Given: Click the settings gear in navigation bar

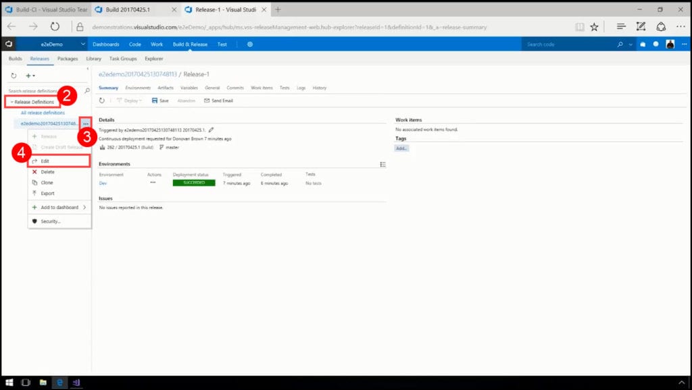Looking at the screenshot, I should tap(250, 45).
